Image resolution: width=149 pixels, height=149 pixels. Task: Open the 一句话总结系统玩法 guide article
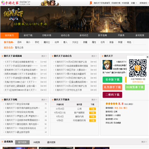tap(20, 128)
